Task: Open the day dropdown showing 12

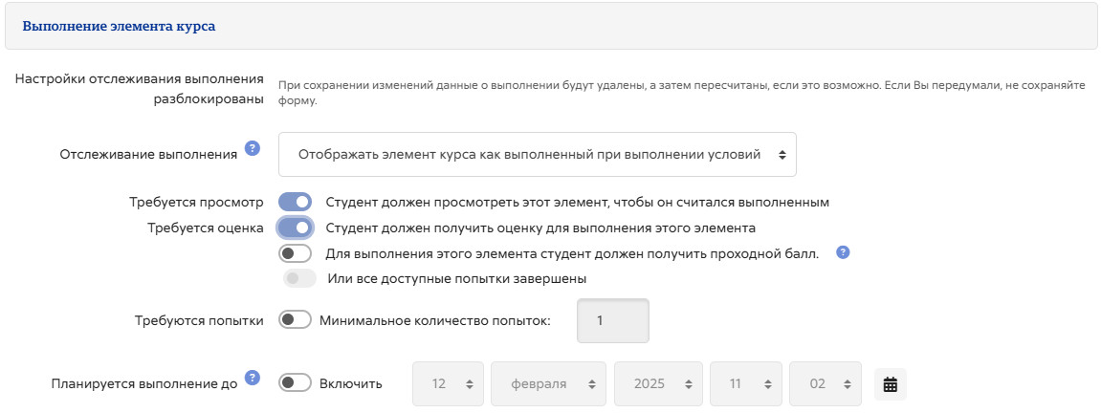Action: coord(448,383)
